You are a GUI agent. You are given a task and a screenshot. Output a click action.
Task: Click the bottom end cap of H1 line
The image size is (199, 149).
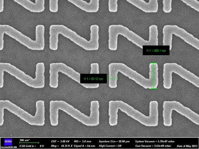(154, 88)
